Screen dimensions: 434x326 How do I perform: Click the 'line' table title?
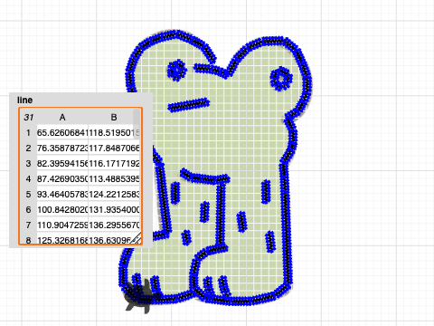click(24, 100)
